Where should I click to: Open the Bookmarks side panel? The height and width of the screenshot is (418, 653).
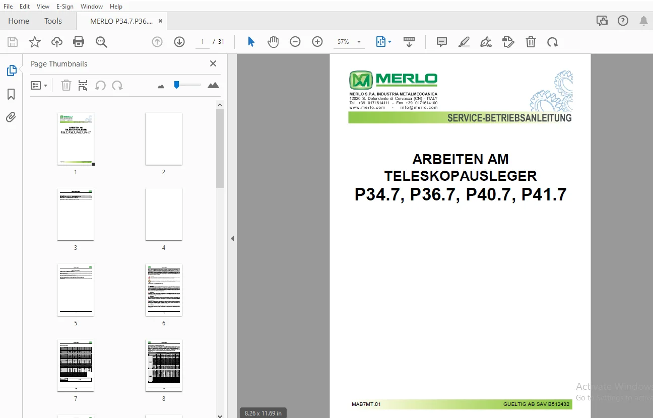11,94
